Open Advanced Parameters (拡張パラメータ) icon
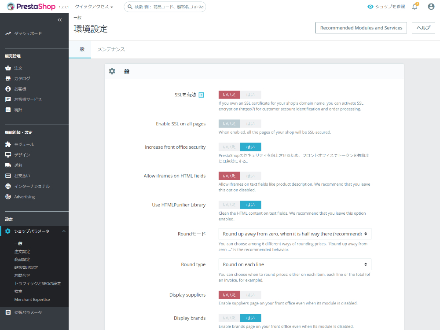The image size is (440, 330). 8,312
